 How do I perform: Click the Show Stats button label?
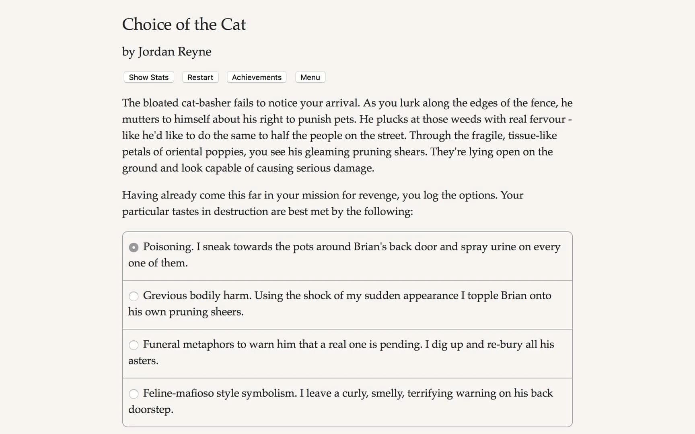(148, 77)
